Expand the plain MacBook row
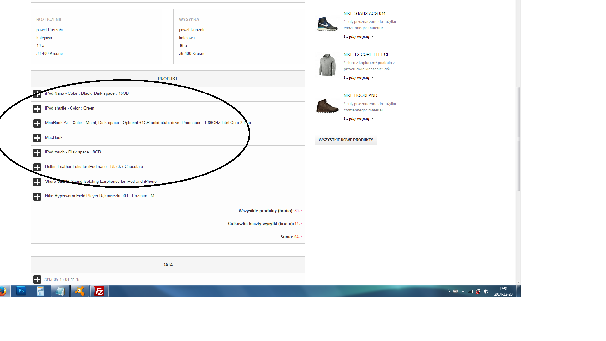 click(x=37, y=138)
